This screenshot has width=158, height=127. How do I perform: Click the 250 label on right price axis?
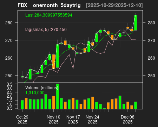151,76
